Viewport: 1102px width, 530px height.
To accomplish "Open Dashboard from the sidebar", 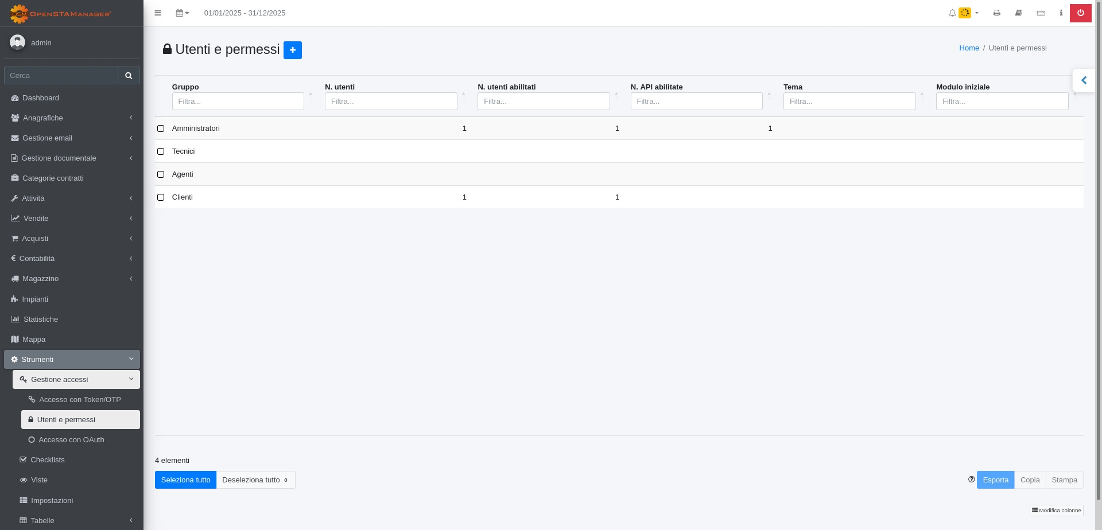I will point(40,98).
